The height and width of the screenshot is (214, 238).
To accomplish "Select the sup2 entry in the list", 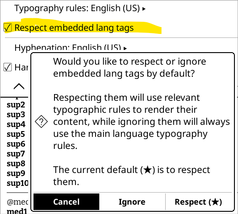I will (16, 105).
